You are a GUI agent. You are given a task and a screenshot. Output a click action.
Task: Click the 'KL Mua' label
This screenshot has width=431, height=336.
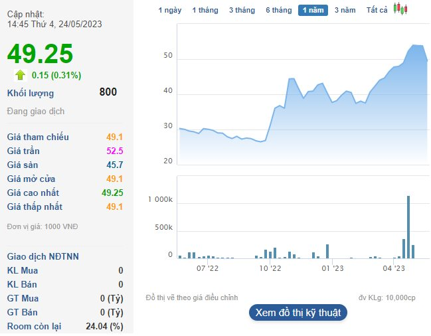23,270
